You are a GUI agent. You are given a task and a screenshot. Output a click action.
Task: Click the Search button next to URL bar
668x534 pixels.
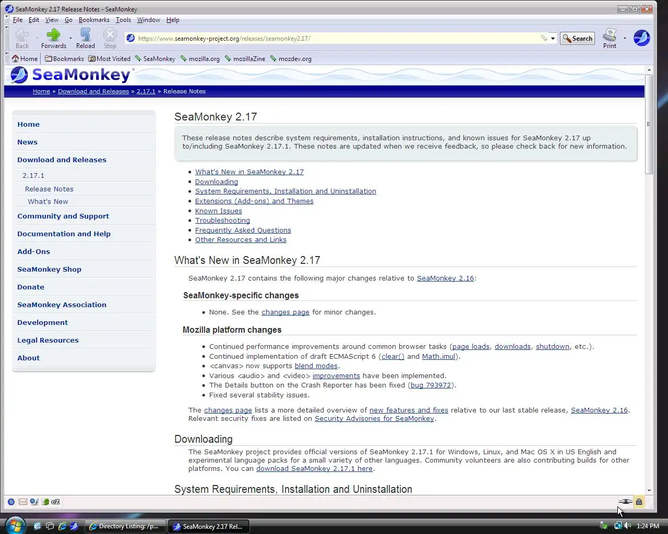tap(577, 38)
